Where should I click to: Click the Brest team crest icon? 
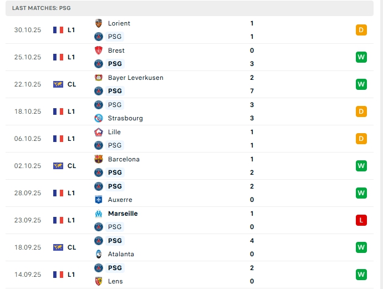pyautogui.click(x=99, y=50)
